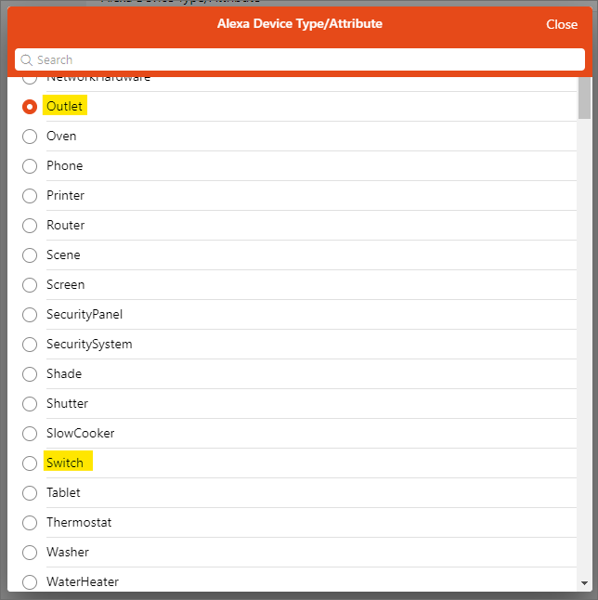
Task: Click the search magnifier icon
Action: click(27, 60)
